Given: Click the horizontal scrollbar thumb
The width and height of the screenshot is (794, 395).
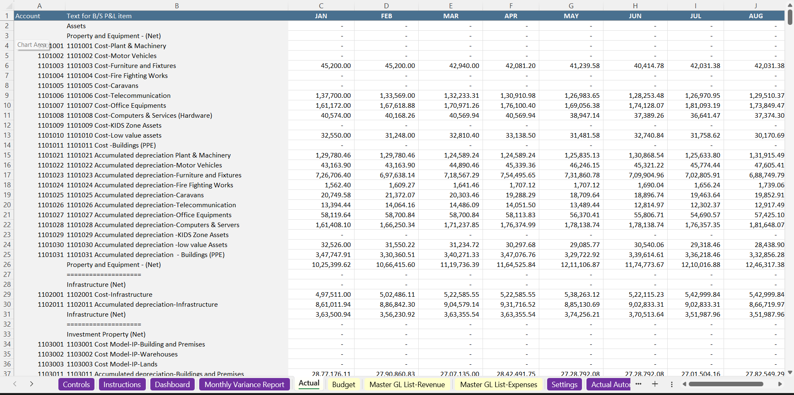Looking at the screenshot, I should tap(726, 384).
